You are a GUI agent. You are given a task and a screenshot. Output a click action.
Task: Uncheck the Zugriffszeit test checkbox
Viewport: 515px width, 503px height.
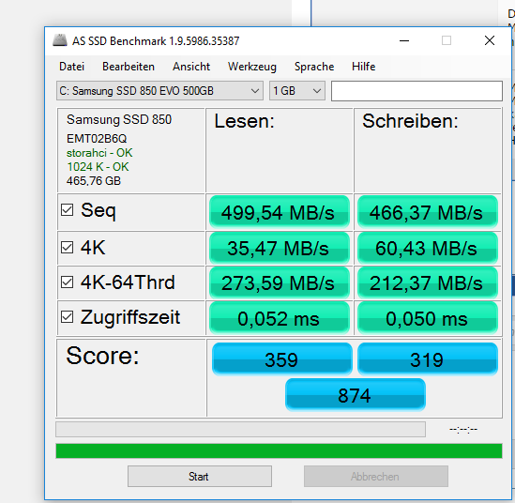tap(67, 317)
